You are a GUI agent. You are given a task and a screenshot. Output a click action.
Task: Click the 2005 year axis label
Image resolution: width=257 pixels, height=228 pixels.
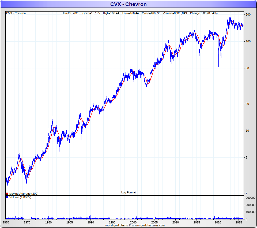click(154, 222)
